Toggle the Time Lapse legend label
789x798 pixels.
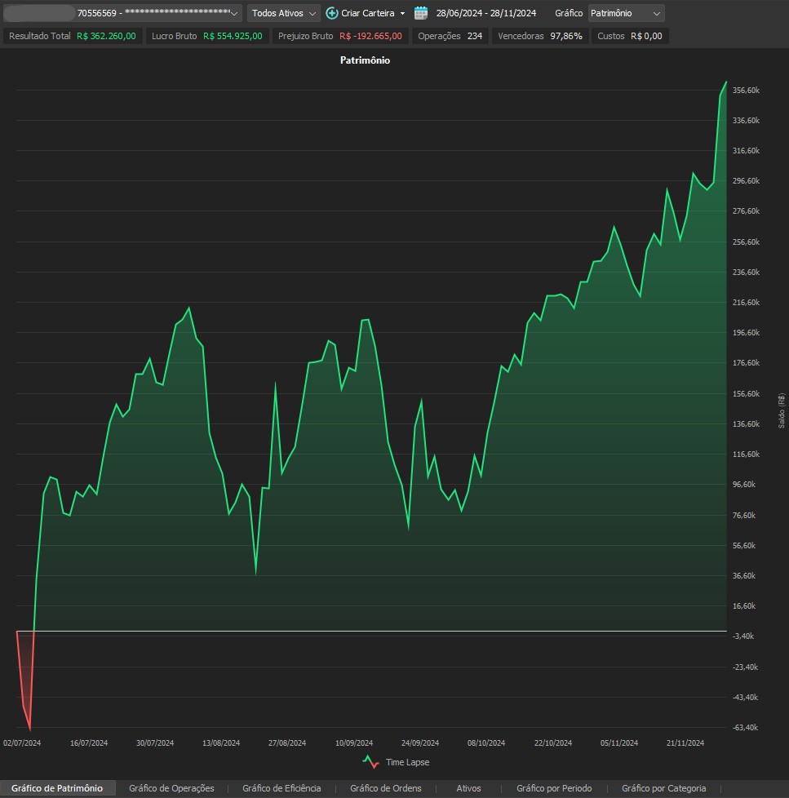(x=407, y=762)
